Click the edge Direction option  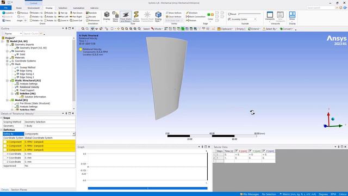[191, 13]
